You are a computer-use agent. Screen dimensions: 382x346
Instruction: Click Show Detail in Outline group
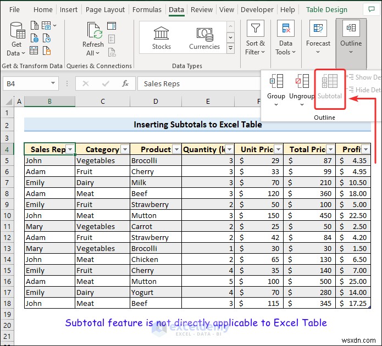(x=364, y=77)
